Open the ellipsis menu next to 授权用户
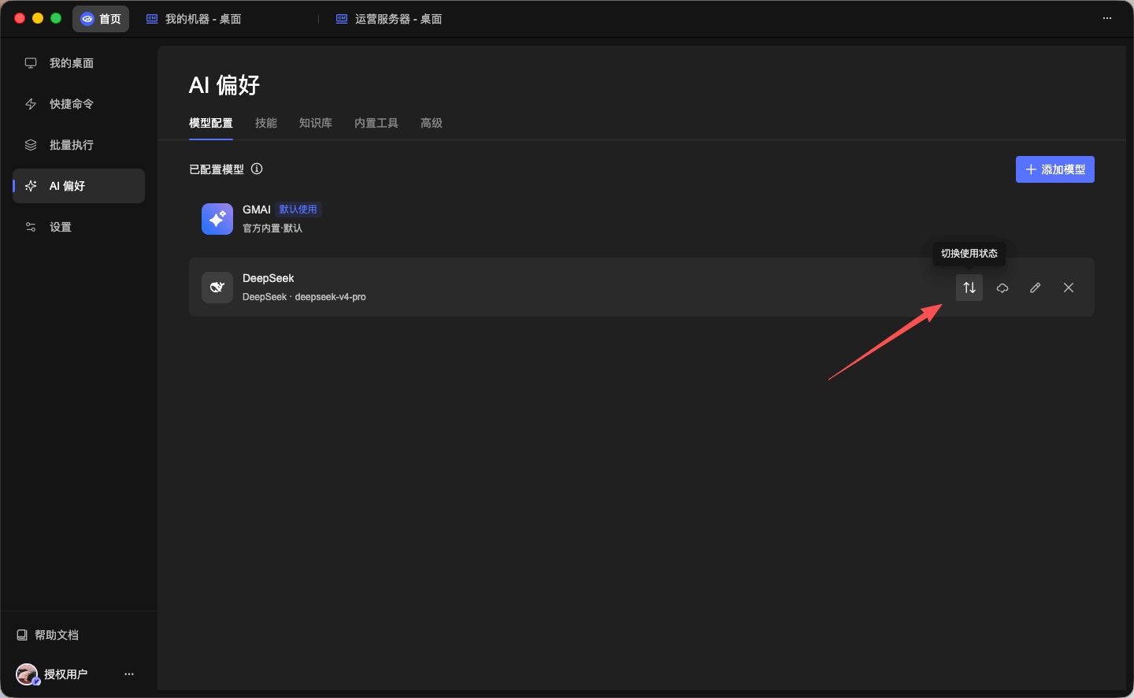This screenshot has height=698, width=1134. 129,674
